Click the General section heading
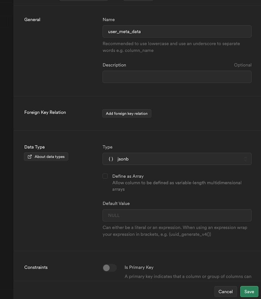This screenshot has width=261, height=299. (32, 20)
